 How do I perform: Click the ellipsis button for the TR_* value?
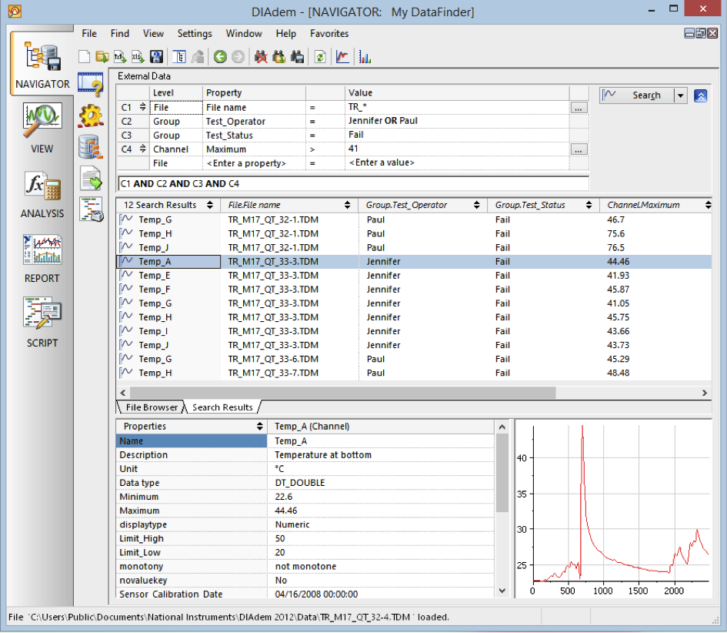coord(579,108)
